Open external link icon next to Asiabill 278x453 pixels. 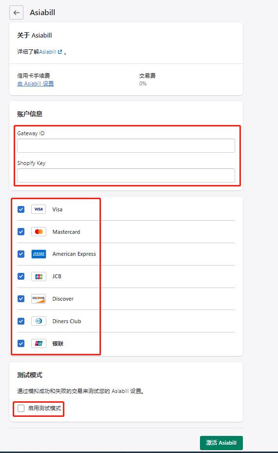pyautogui.click(x=60, y=52)
